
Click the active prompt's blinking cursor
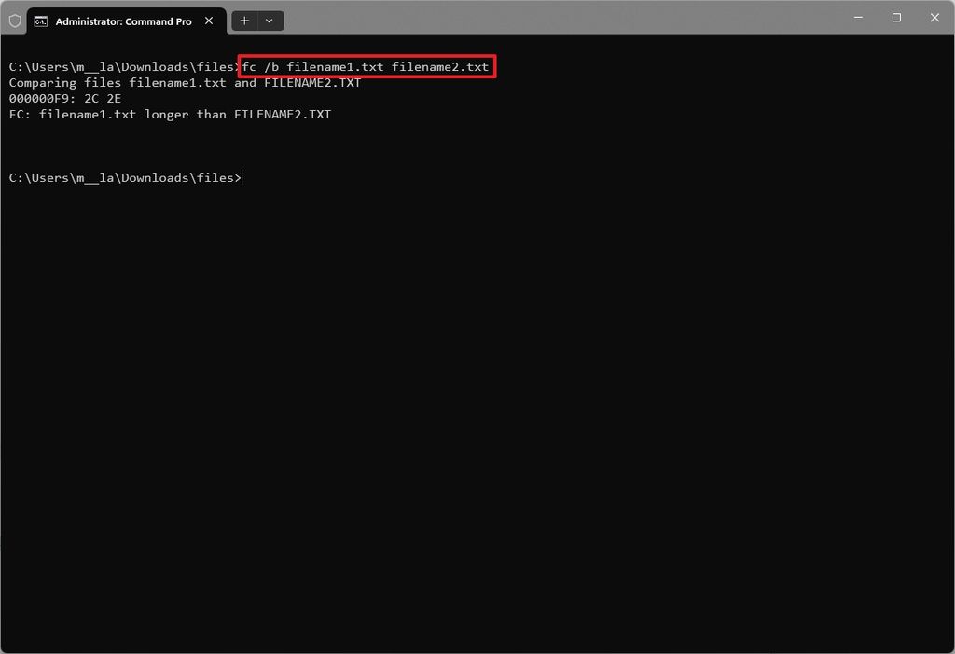(242, 177)
